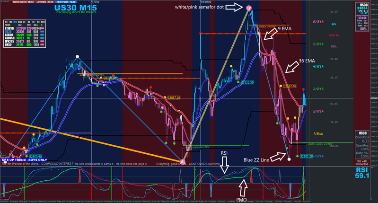Click the 32800.48 price label
This screenshot has height=203, width=378.
[35, 157]
